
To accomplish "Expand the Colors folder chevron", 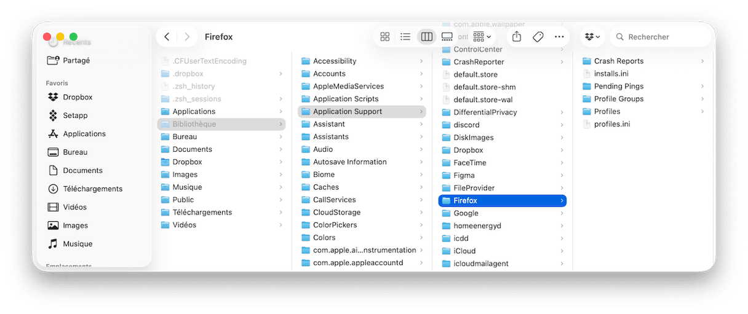I will tap(421, 238).
